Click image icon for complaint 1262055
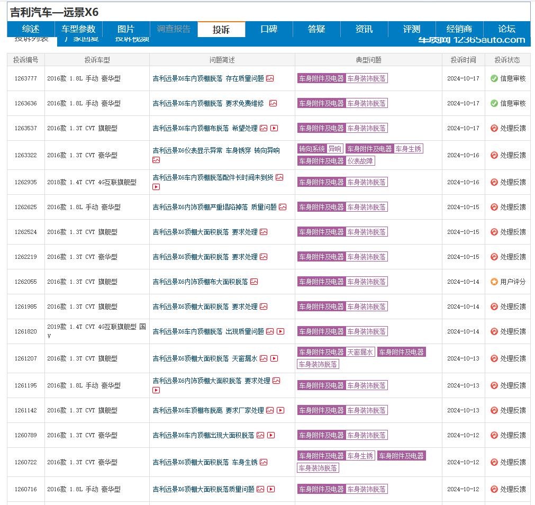The height and width of the screenshot is (505, 535). [254, 282]
